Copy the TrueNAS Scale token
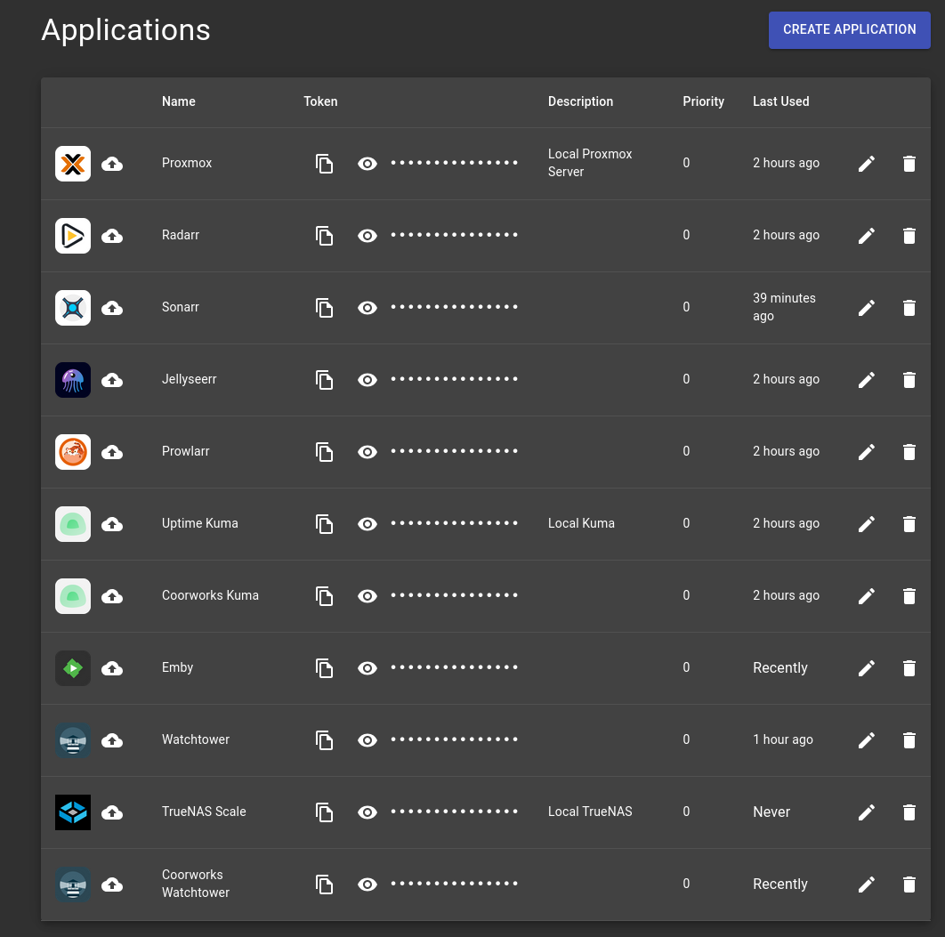945x937 pixels. [324, 812]
